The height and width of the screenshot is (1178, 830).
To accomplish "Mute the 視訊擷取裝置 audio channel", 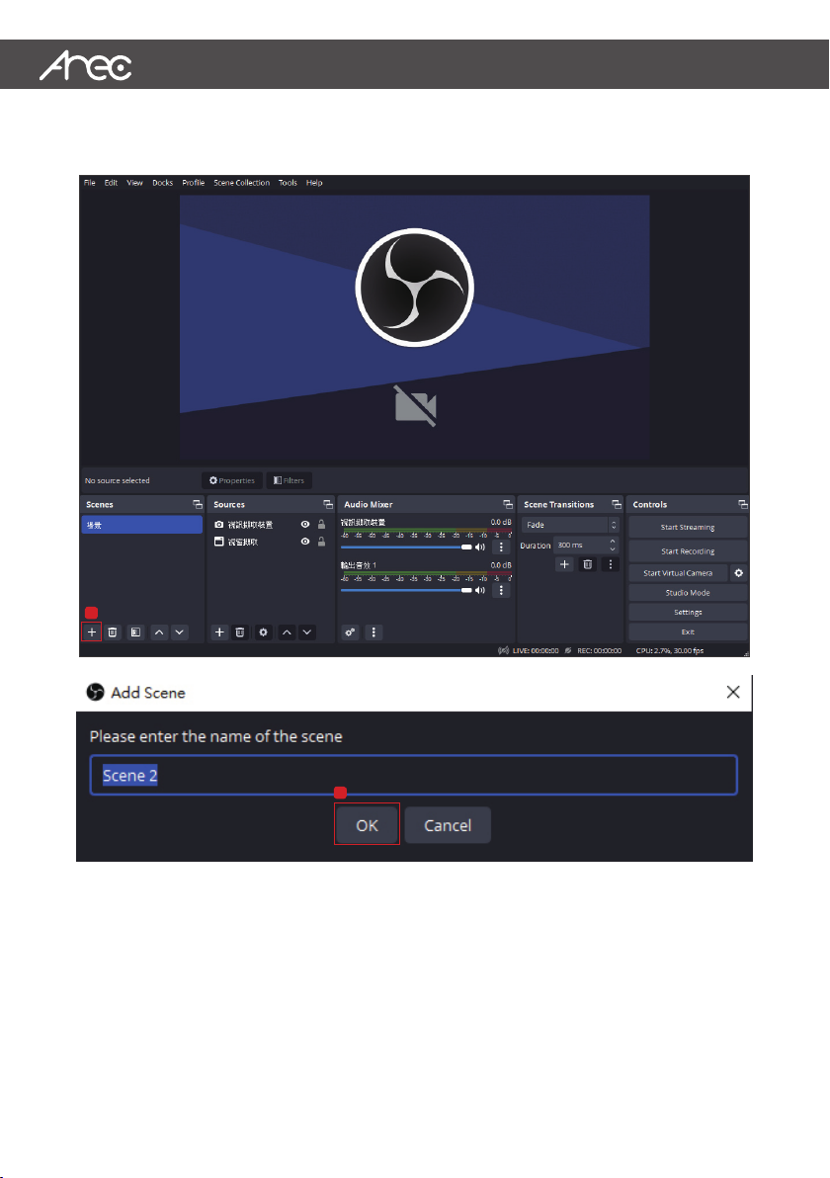I will pos(480,547).
